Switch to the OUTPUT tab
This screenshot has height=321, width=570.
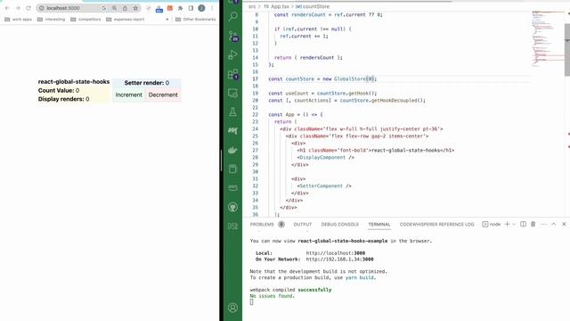click(x=303, y=224)
